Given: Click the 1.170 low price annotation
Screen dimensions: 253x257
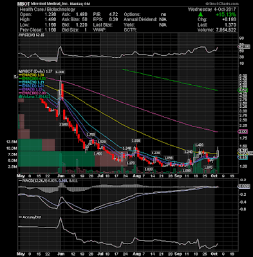Looking at the screenshot, I should [131, 163].
